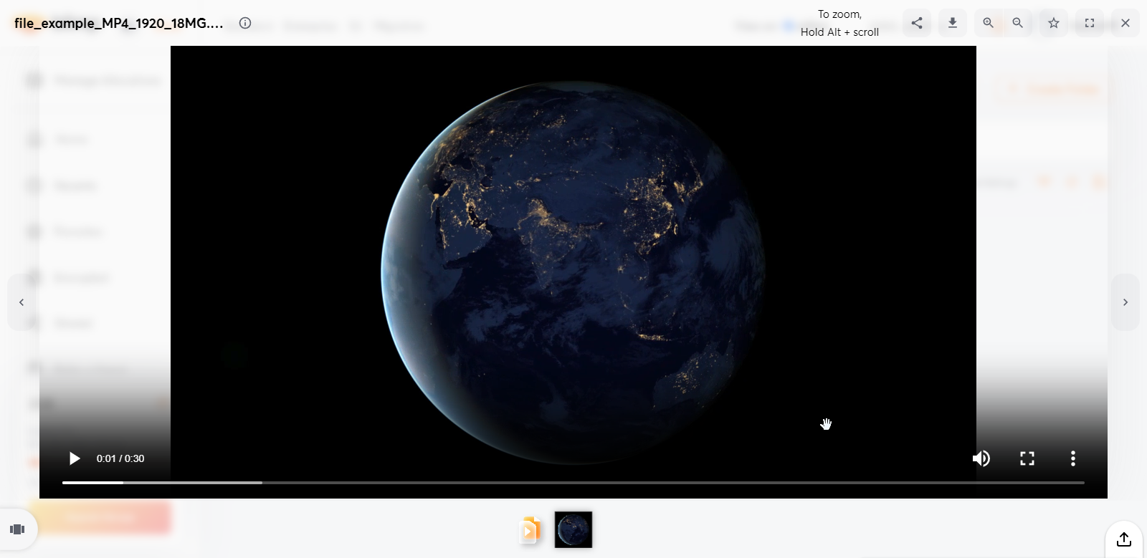Click the share icon in top toolbar
This screenshot has width=1147, height=558.
coord(917,23)
